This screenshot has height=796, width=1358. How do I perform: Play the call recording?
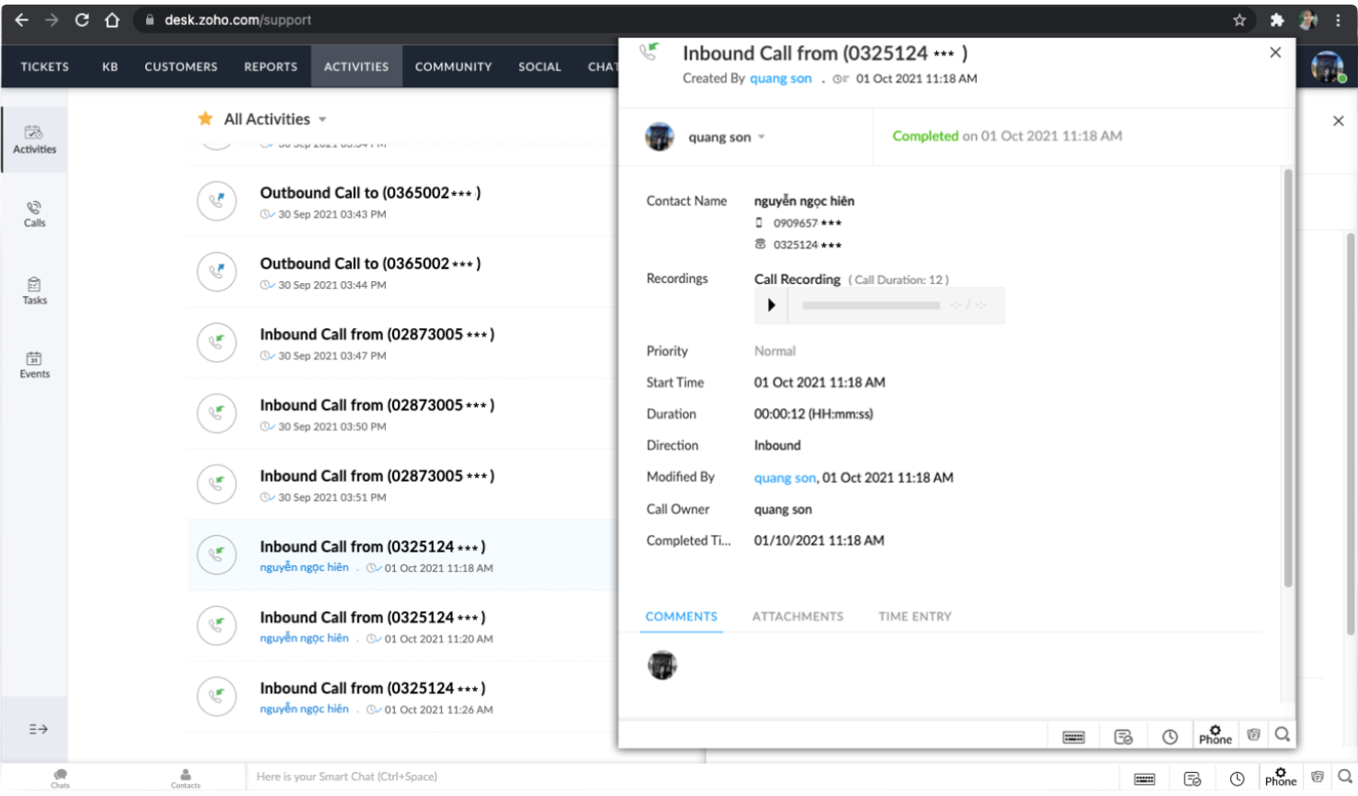coord(771,305)
